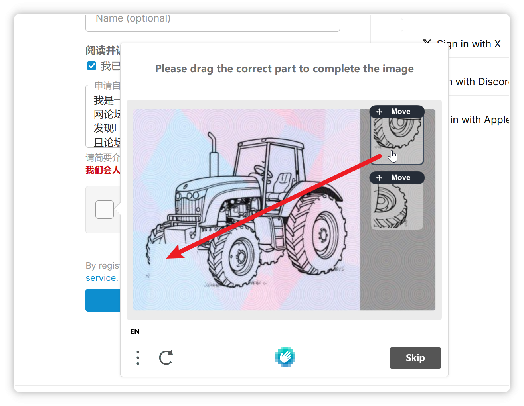
Task: Click the Move handle on the top wheel piece
Action: (397, 112)
